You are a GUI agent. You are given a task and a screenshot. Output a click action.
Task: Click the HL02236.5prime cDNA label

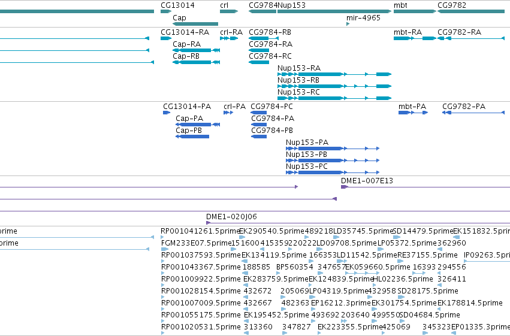click(x=403, y=280)
